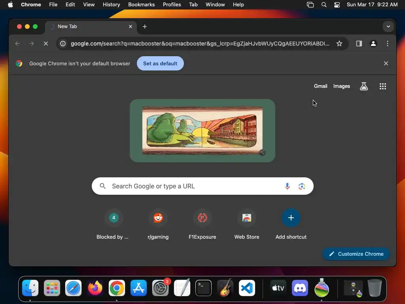
Task: Dismiss the default browser notification bar
Action: [x=386, y=63]
